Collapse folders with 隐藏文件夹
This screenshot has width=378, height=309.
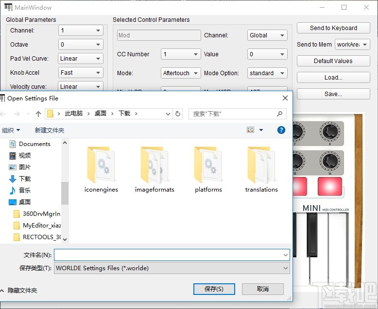(x=19, y=290)
